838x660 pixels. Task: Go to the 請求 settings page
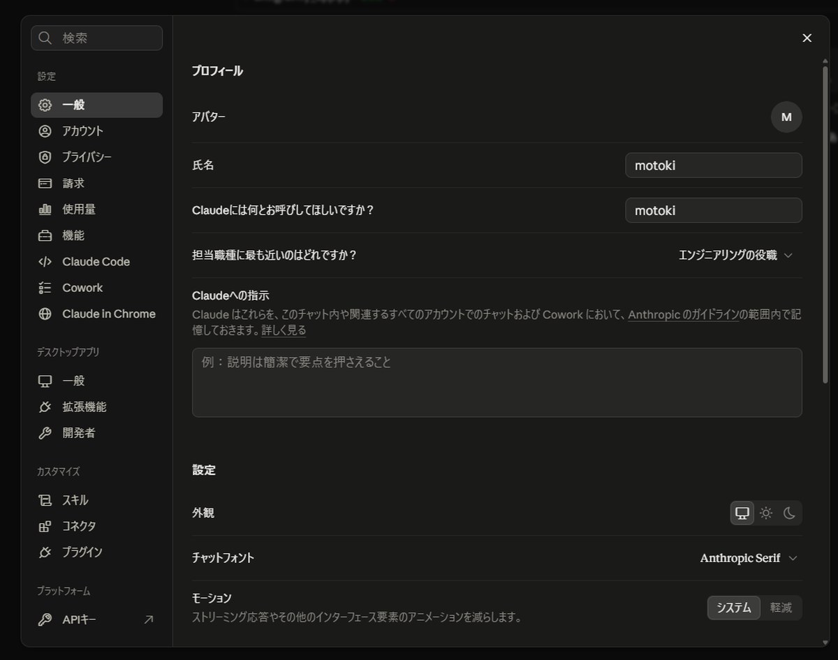click(96, 183)
